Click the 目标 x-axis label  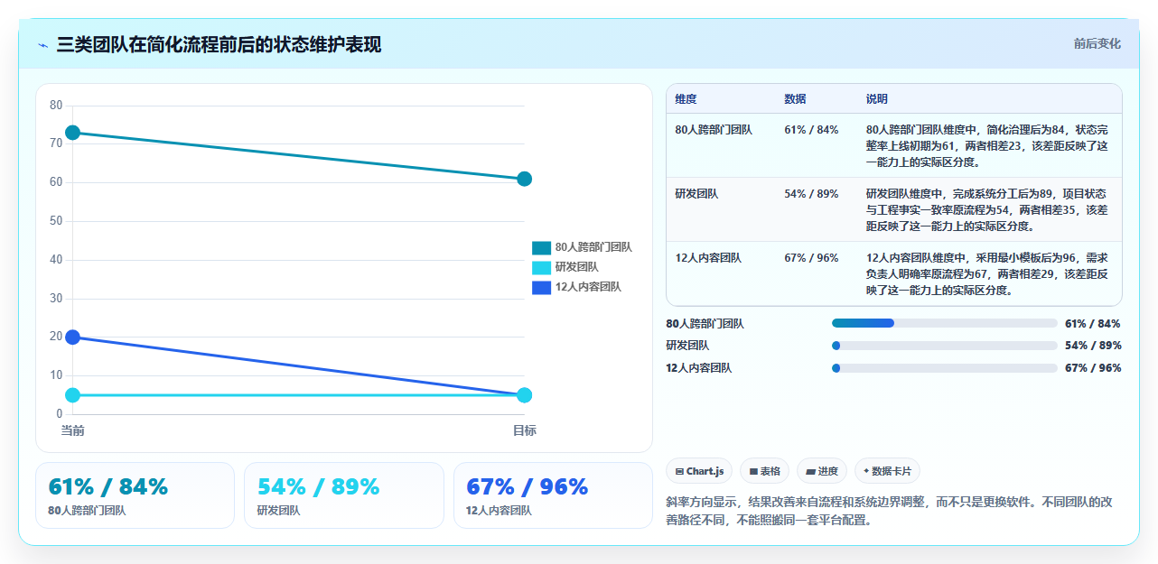tap(524, 430)
